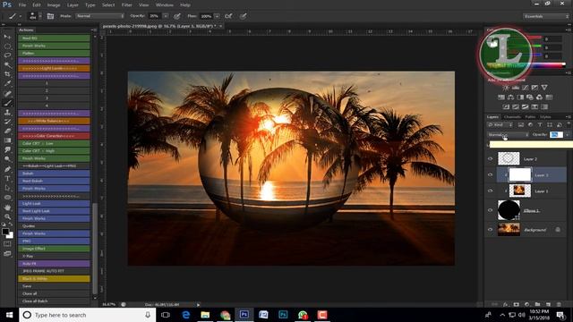
Task: Hide the clipped sunset-thumbnail layer eye
Action: point(491,191)
